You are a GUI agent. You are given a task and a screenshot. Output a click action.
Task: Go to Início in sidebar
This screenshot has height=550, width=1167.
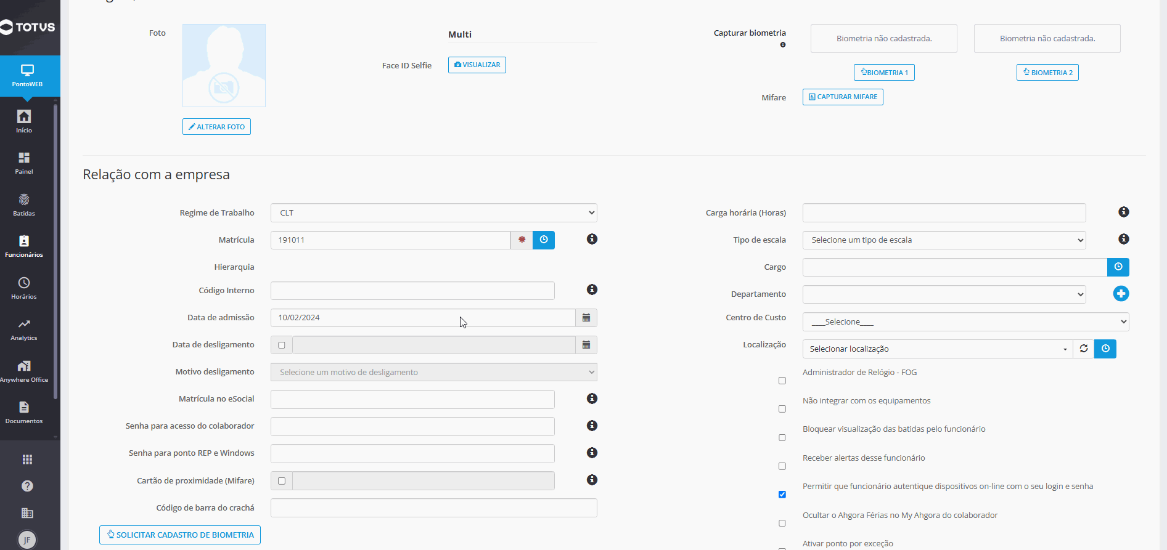coord(24,121)
